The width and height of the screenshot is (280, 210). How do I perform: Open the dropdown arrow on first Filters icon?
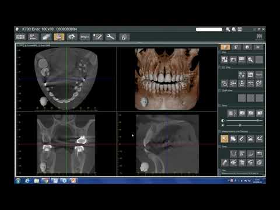[236, 113]
